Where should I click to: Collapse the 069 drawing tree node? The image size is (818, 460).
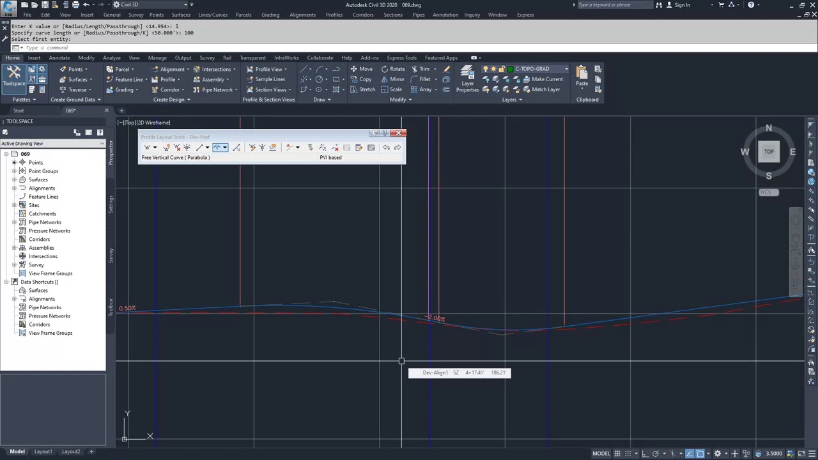(x=6, y=154)
